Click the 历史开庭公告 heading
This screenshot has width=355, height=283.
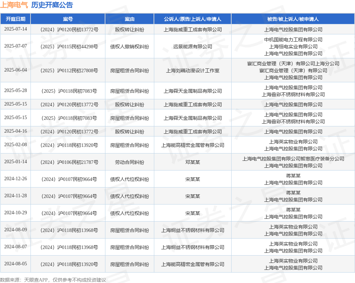click(x=52, y=5)
